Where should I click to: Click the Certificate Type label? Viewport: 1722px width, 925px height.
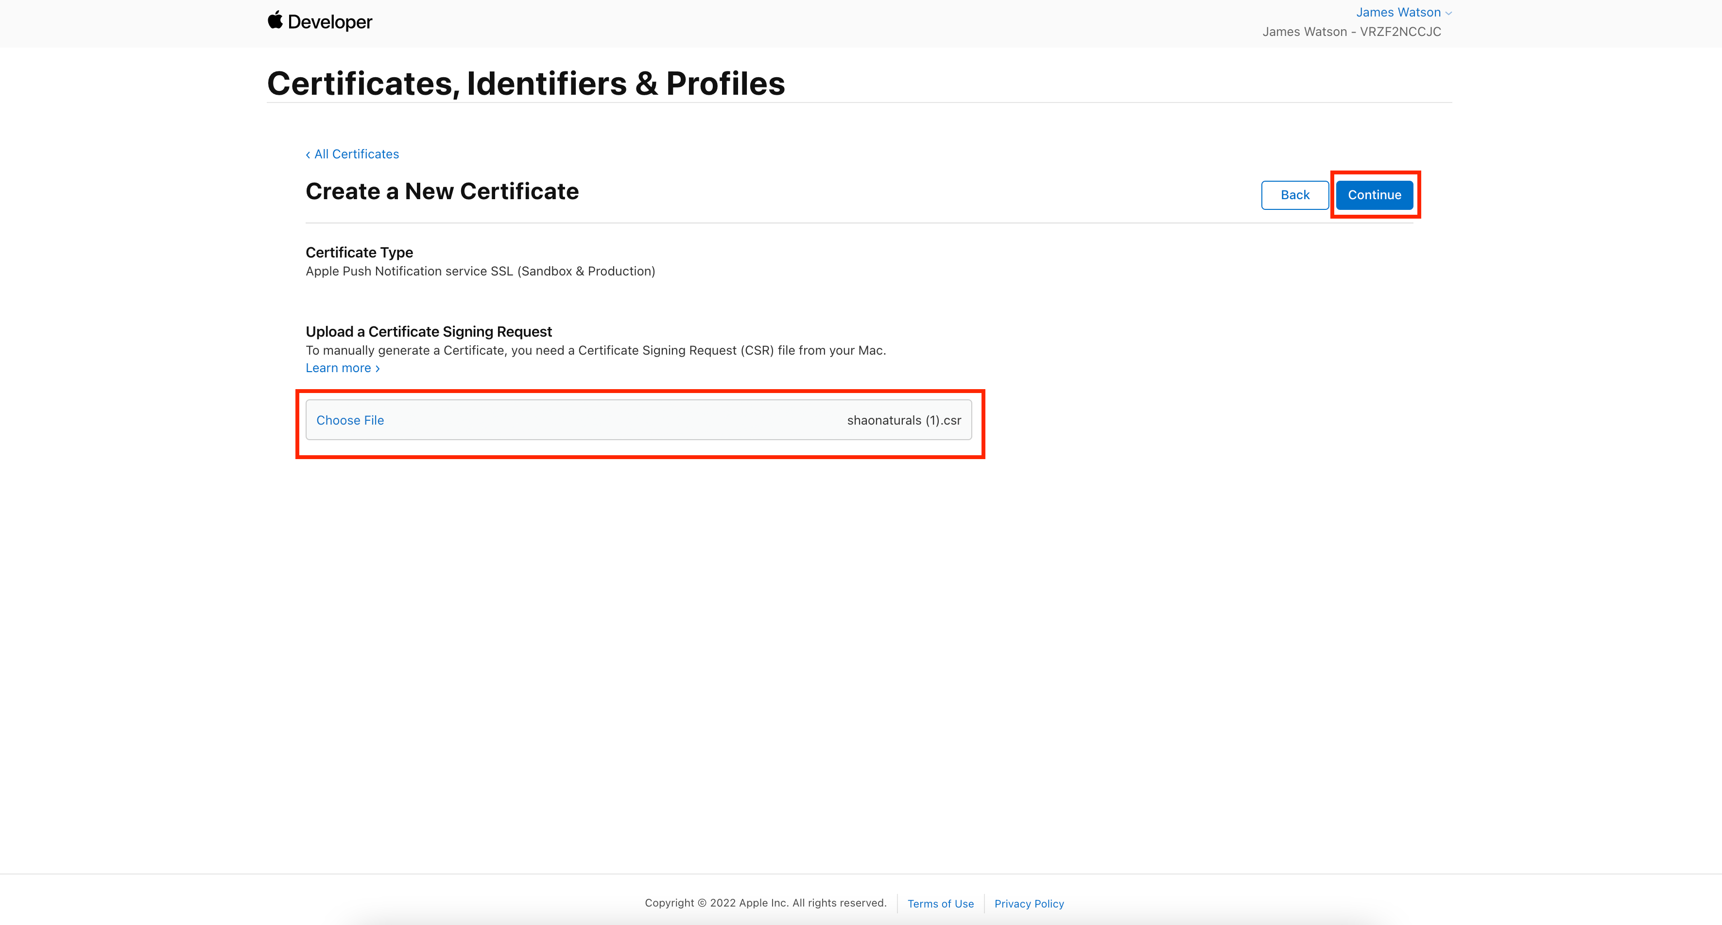[x=359, y=252]
